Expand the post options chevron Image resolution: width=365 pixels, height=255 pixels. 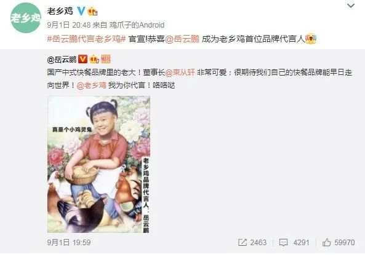[351, 6]
